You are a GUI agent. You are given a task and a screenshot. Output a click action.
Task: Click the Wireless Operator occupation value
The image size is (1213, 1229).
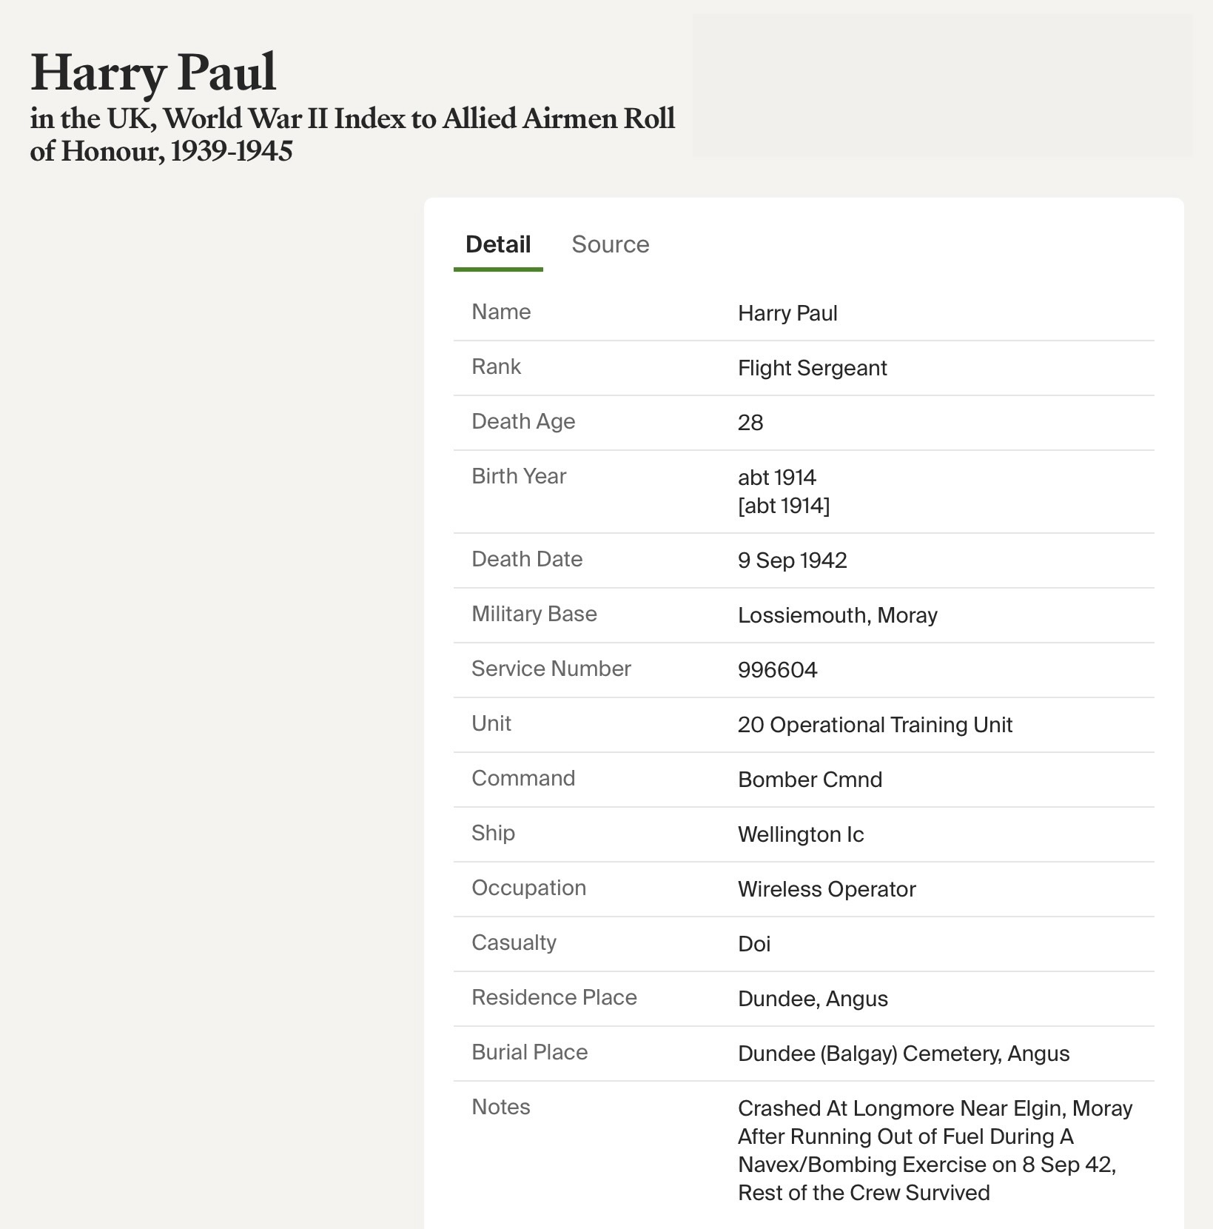(827, 889)
